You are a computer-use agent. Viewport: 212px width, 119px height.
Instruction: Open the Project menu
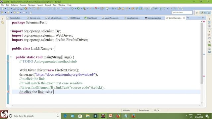pos(48,5)
